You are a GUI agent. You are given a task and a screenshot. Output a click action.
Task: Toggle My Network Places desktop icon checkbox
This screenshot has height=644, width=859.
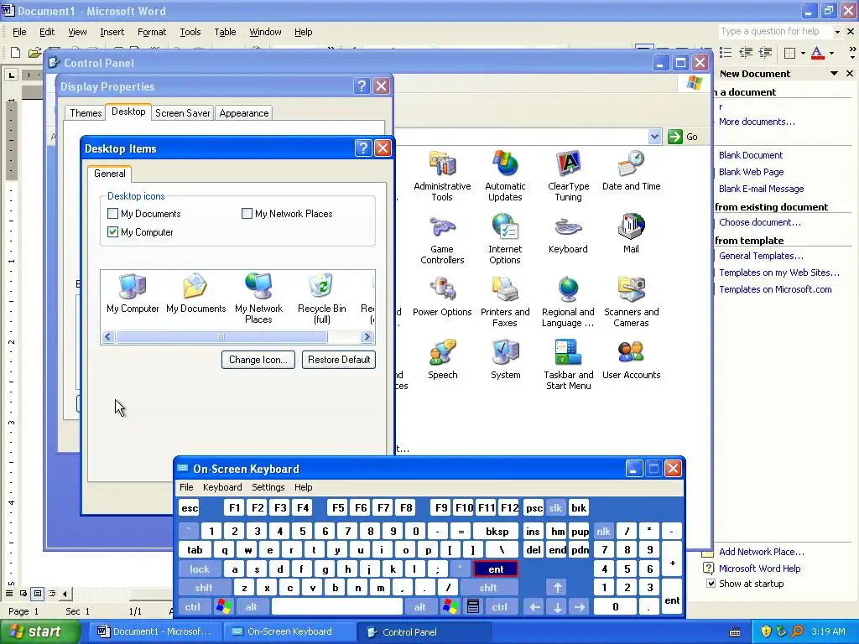(x=247, y=214)
